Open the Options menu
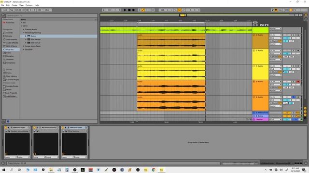 (x=29, y=5)
